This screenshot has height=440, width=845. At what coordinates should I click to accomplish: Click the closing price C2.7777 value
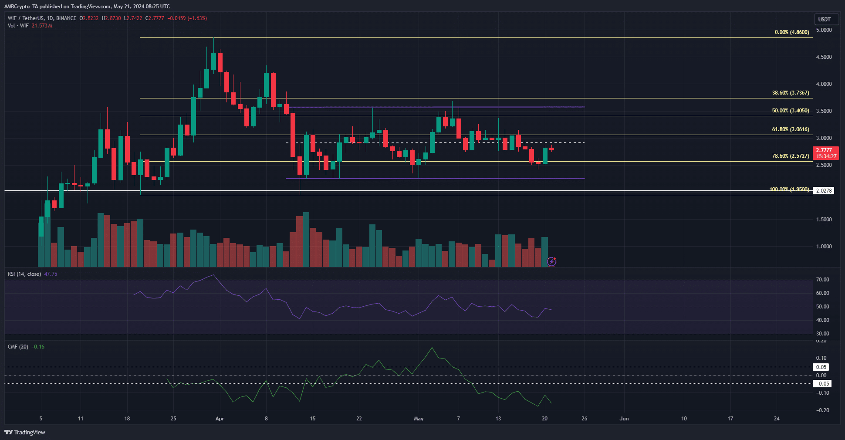155,18
